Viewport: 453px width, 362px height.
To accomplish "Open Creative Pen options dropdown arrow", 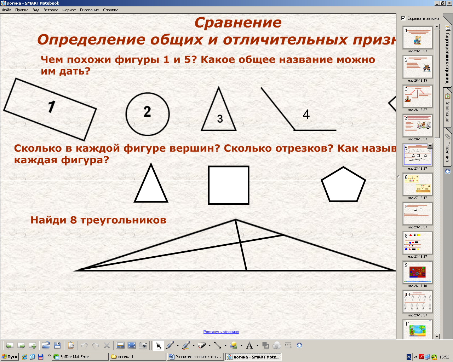I will [194, 346].
